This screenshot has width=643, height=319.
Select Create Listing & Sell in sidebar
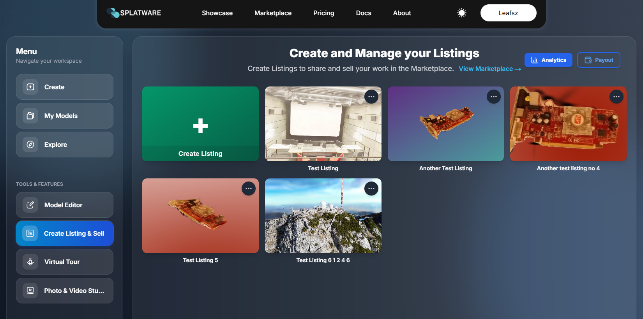[65, 233]
